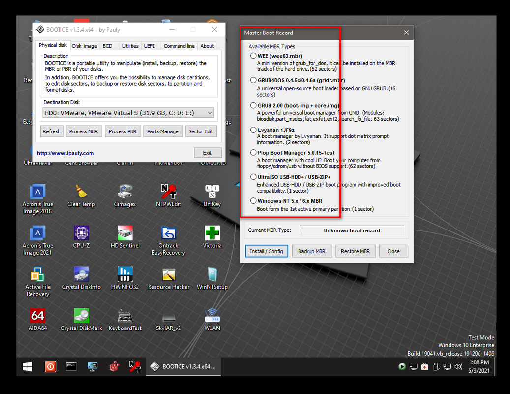510x394 pixels.
Task: Open Acronis True Image 2021 desktop icon
Action: (x=38, y=240)
